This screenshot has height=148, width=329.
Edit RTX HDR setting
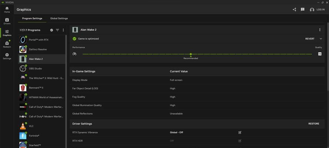[x=239, y=141]
